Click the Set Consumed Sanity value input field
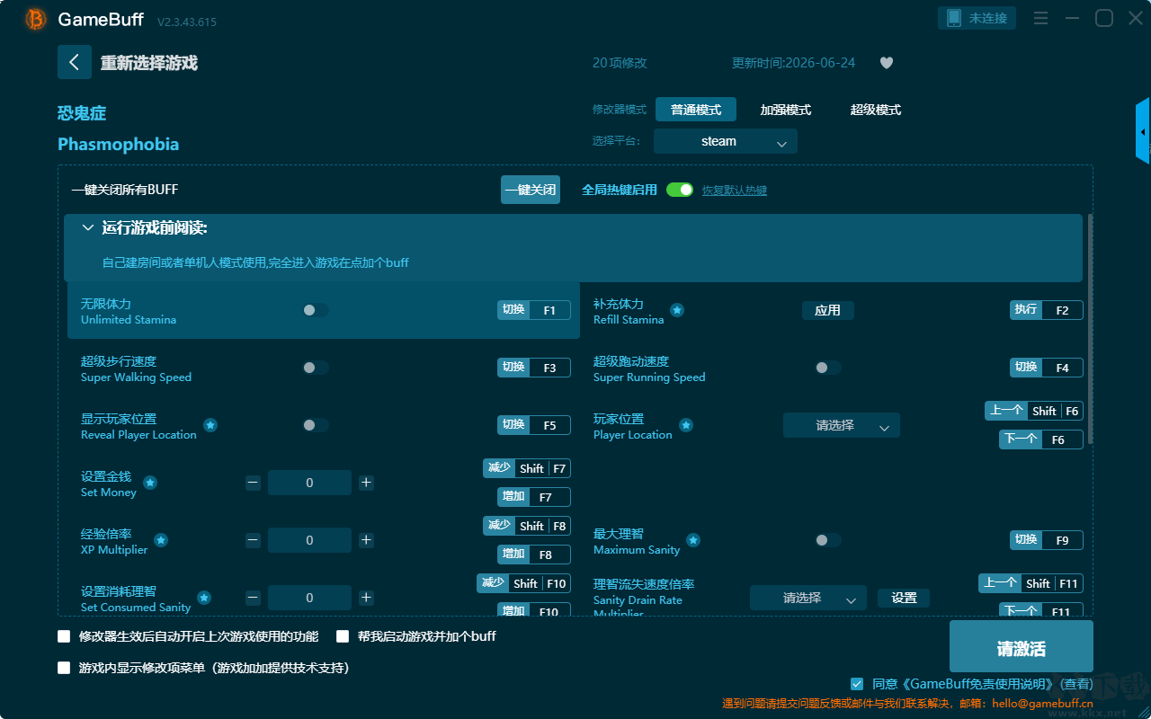The image size is (1151, 719). pos(309,598)
